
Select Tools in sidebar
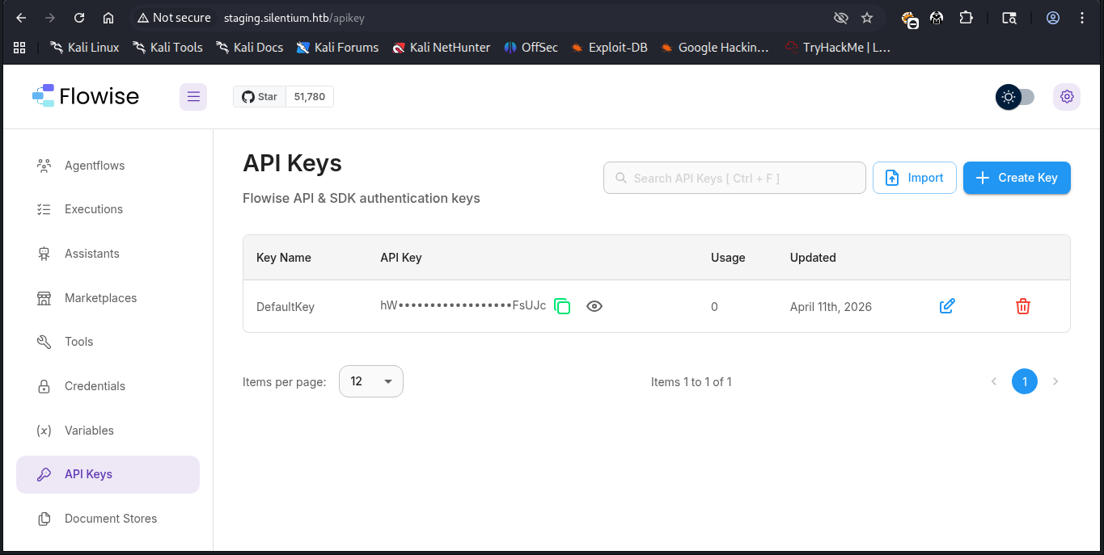[108, 342]
